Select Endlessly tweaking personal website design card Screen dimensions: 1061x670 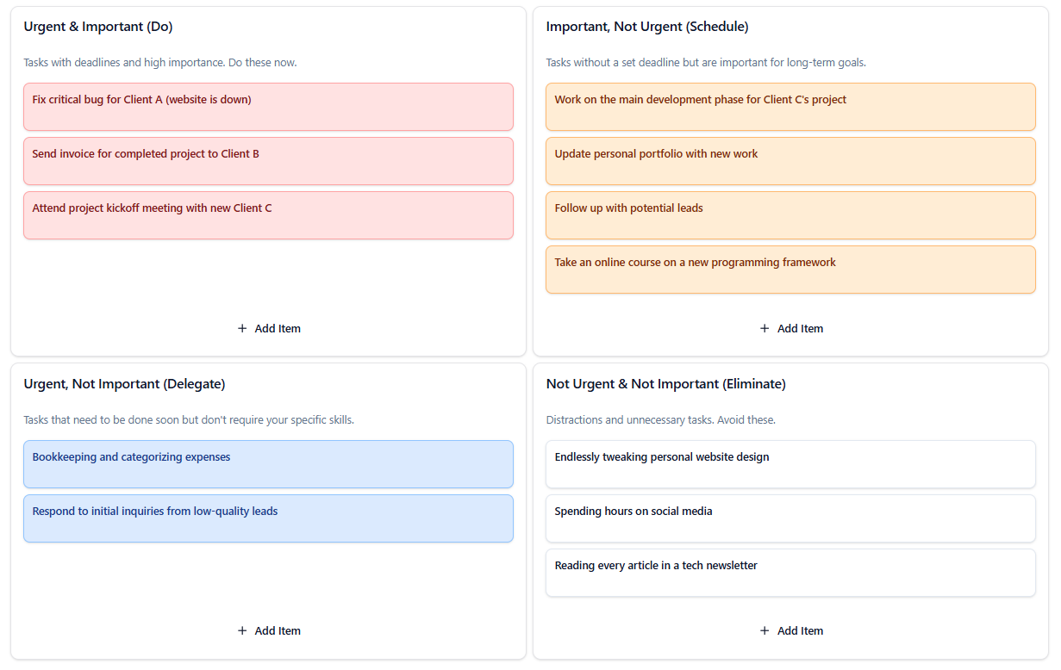pos(790,464)
